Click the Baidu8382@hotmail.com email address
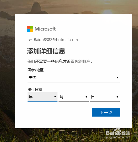 pos(56,40)
